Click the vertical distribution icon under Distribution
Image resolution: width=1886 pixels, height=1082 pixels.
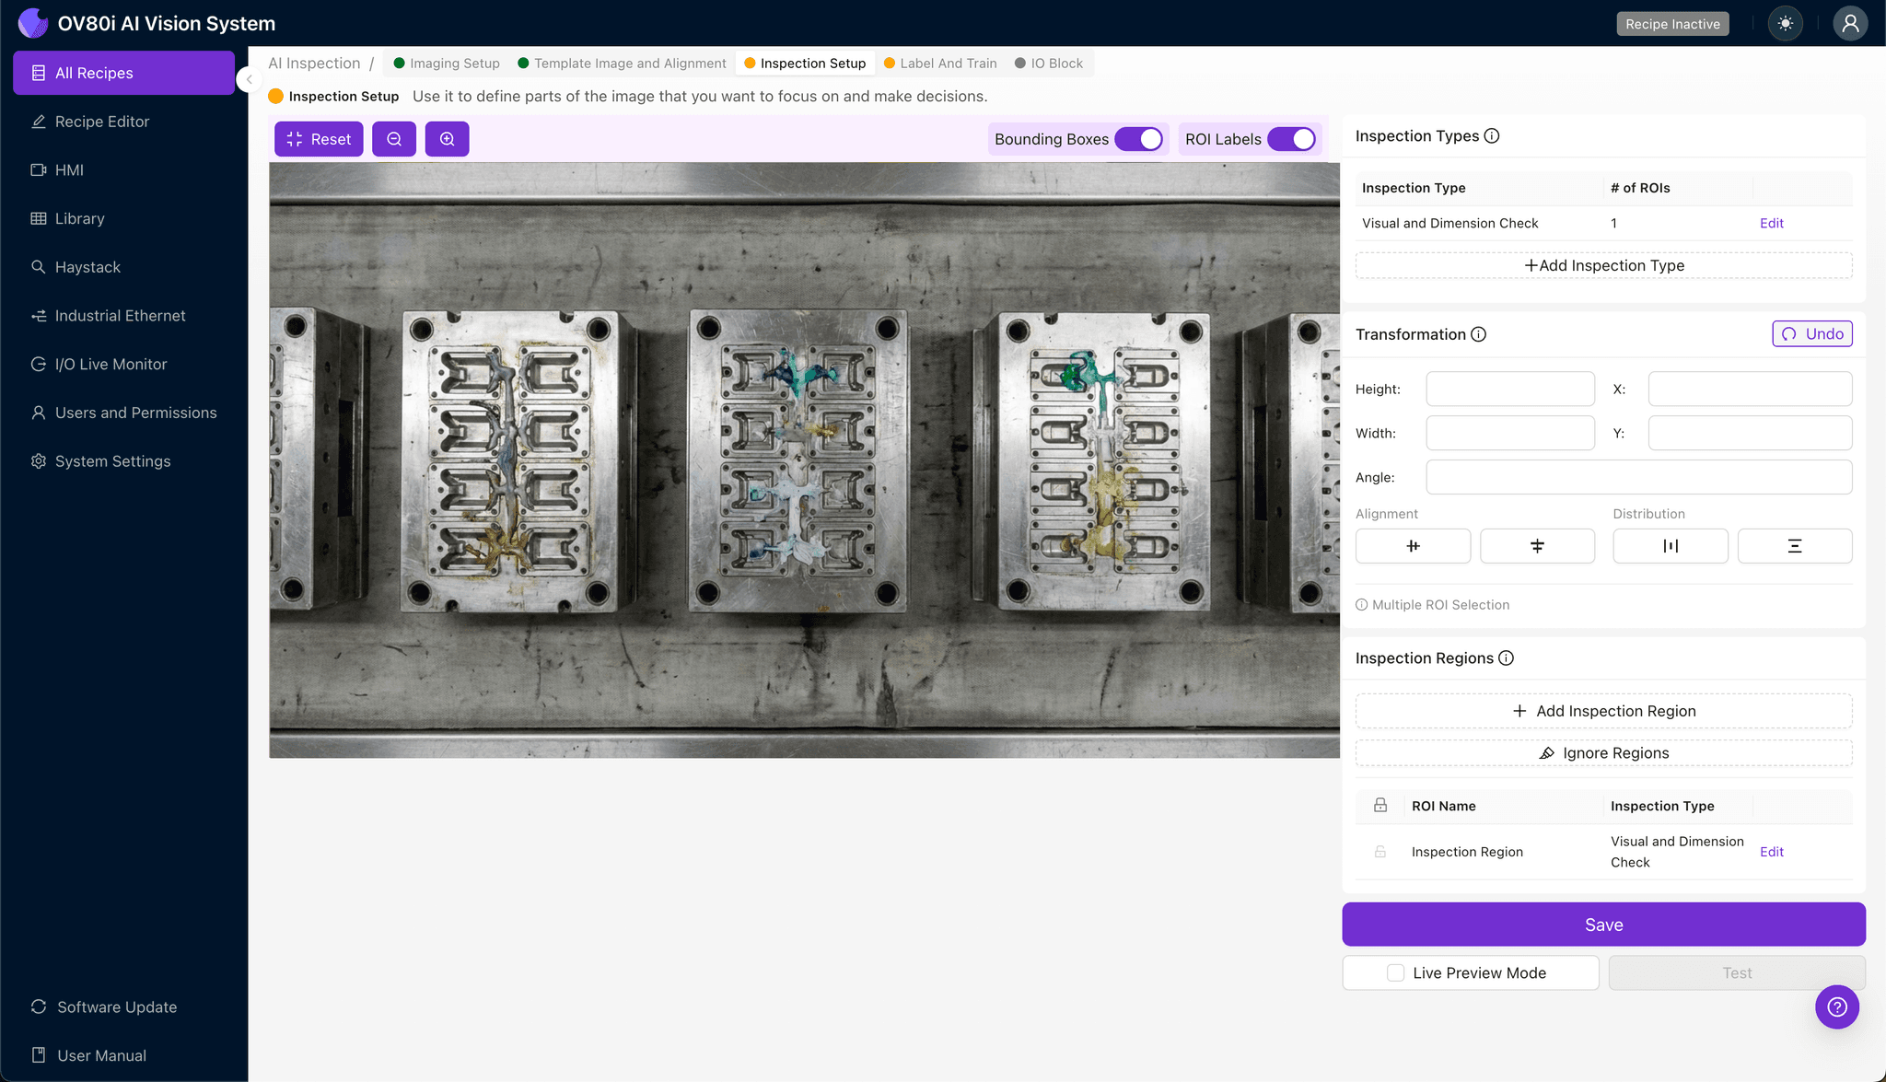(1794, 545)
